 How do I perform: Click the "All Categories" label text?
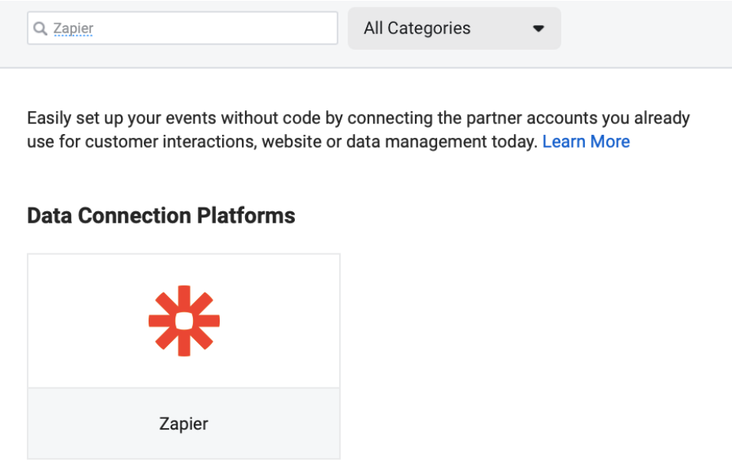(x=417, y=29)
